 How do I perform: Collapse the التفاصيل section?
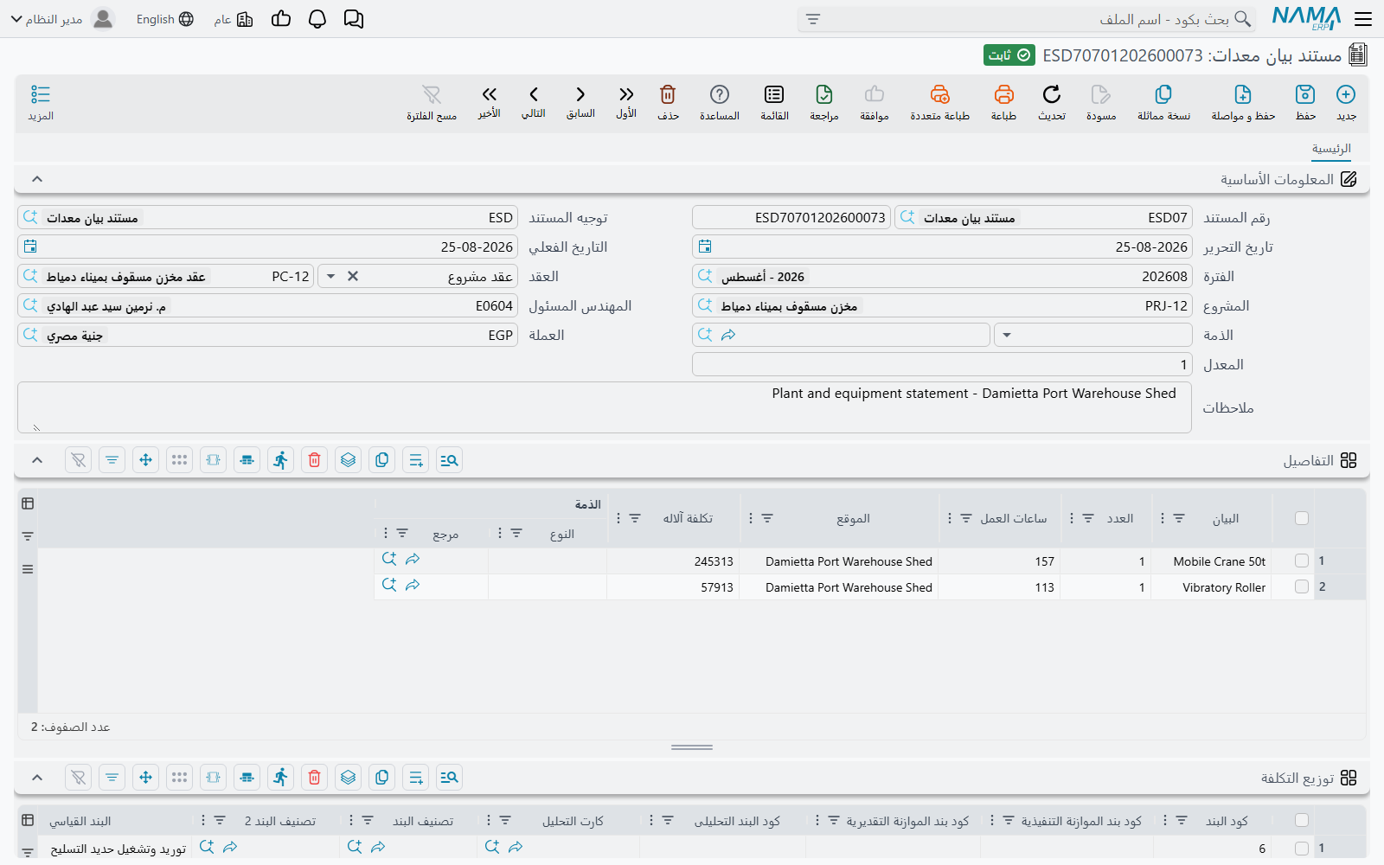pyautogui.click(x=37, y=460)
